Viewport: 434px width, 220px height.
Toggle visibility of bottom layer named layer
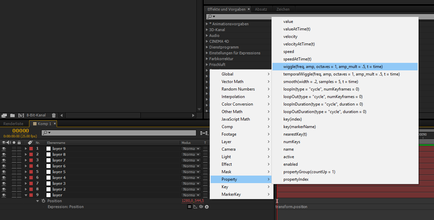coord(4,195)
